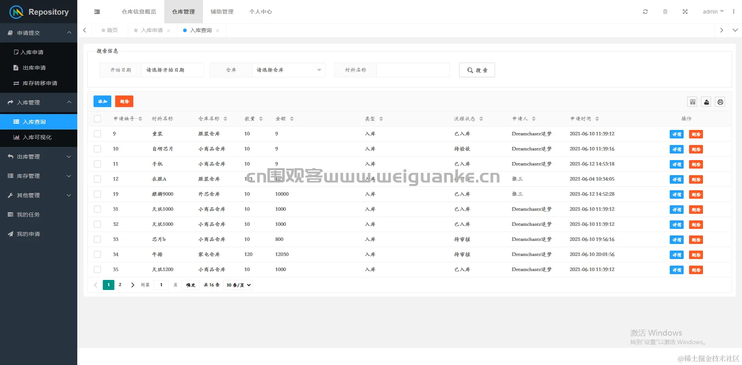Image resolution: width=742 pixels, height=365 pixels.
Task: Expand the 库存管理 sidebar group
Action: tap(39, 176)
